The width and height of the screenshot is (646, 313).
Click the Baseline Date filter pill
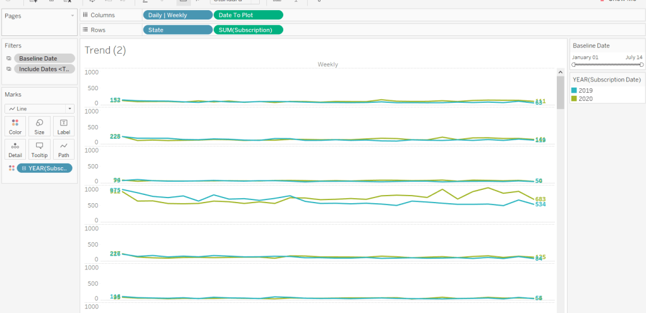coord(44,58)
